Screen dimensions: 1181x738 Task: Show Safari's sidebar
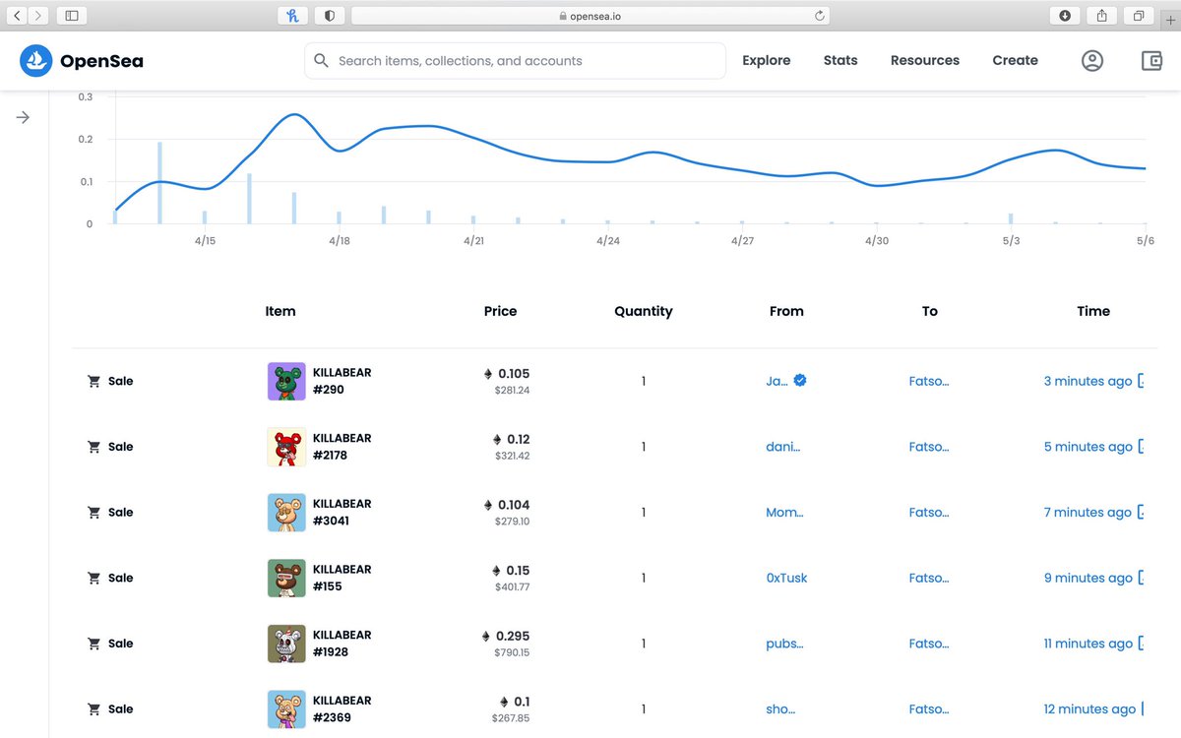(71, 16)
